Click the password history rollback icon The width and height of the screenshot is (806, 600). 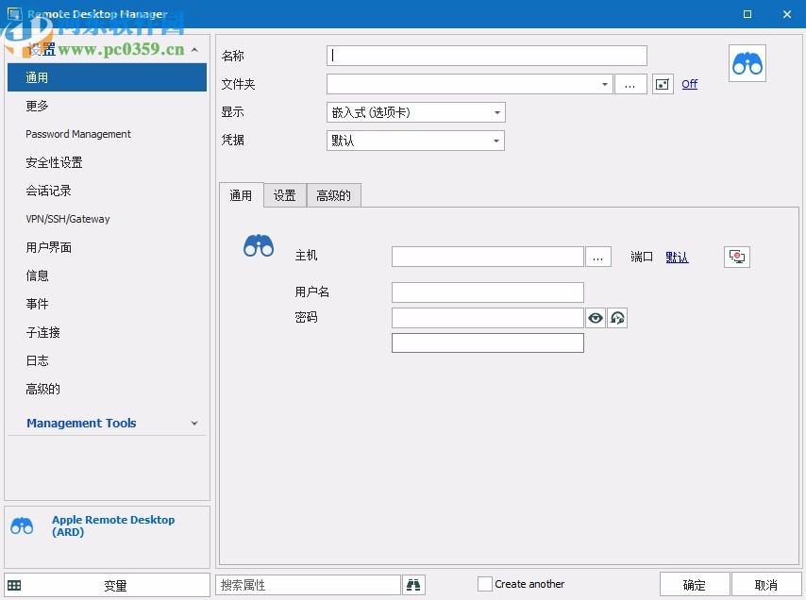pyautogui.click(x=617, y=318)
